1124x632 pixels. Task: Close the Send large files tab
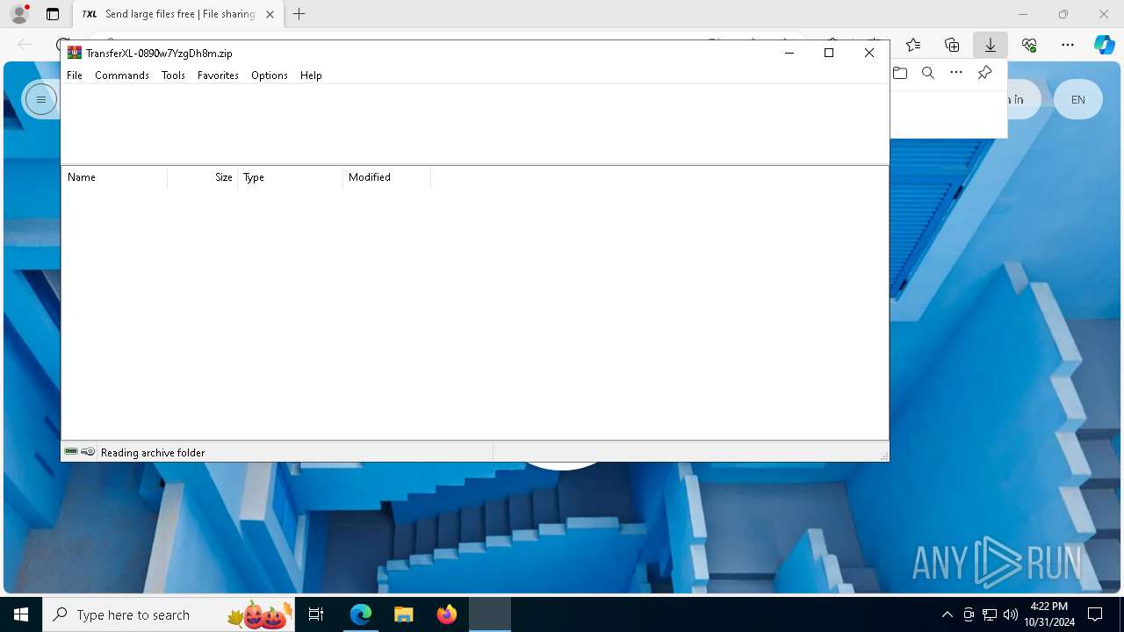click(270, 14)
